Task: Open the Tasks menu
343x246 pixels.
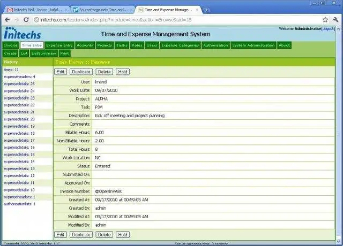Action: (x=122, y=45)
